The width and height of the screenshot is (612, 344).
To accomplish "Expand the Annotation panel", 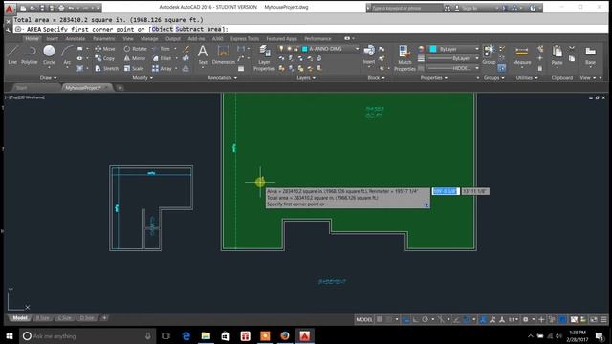I will pos(222,78).
